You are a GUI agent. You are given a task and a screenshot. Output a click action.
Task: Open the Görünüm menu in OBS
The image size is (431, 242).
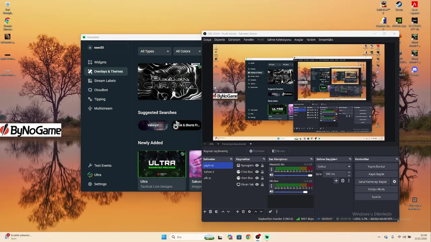[x=234, y=40]
